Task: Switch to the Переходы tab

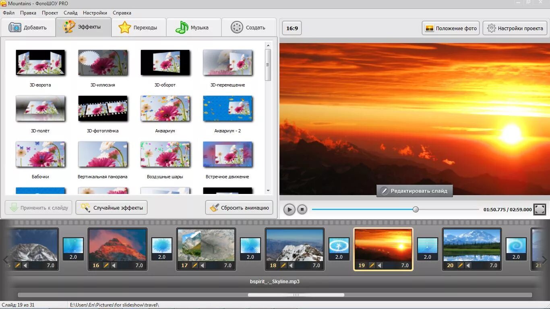Action: (x=139, y=28)
